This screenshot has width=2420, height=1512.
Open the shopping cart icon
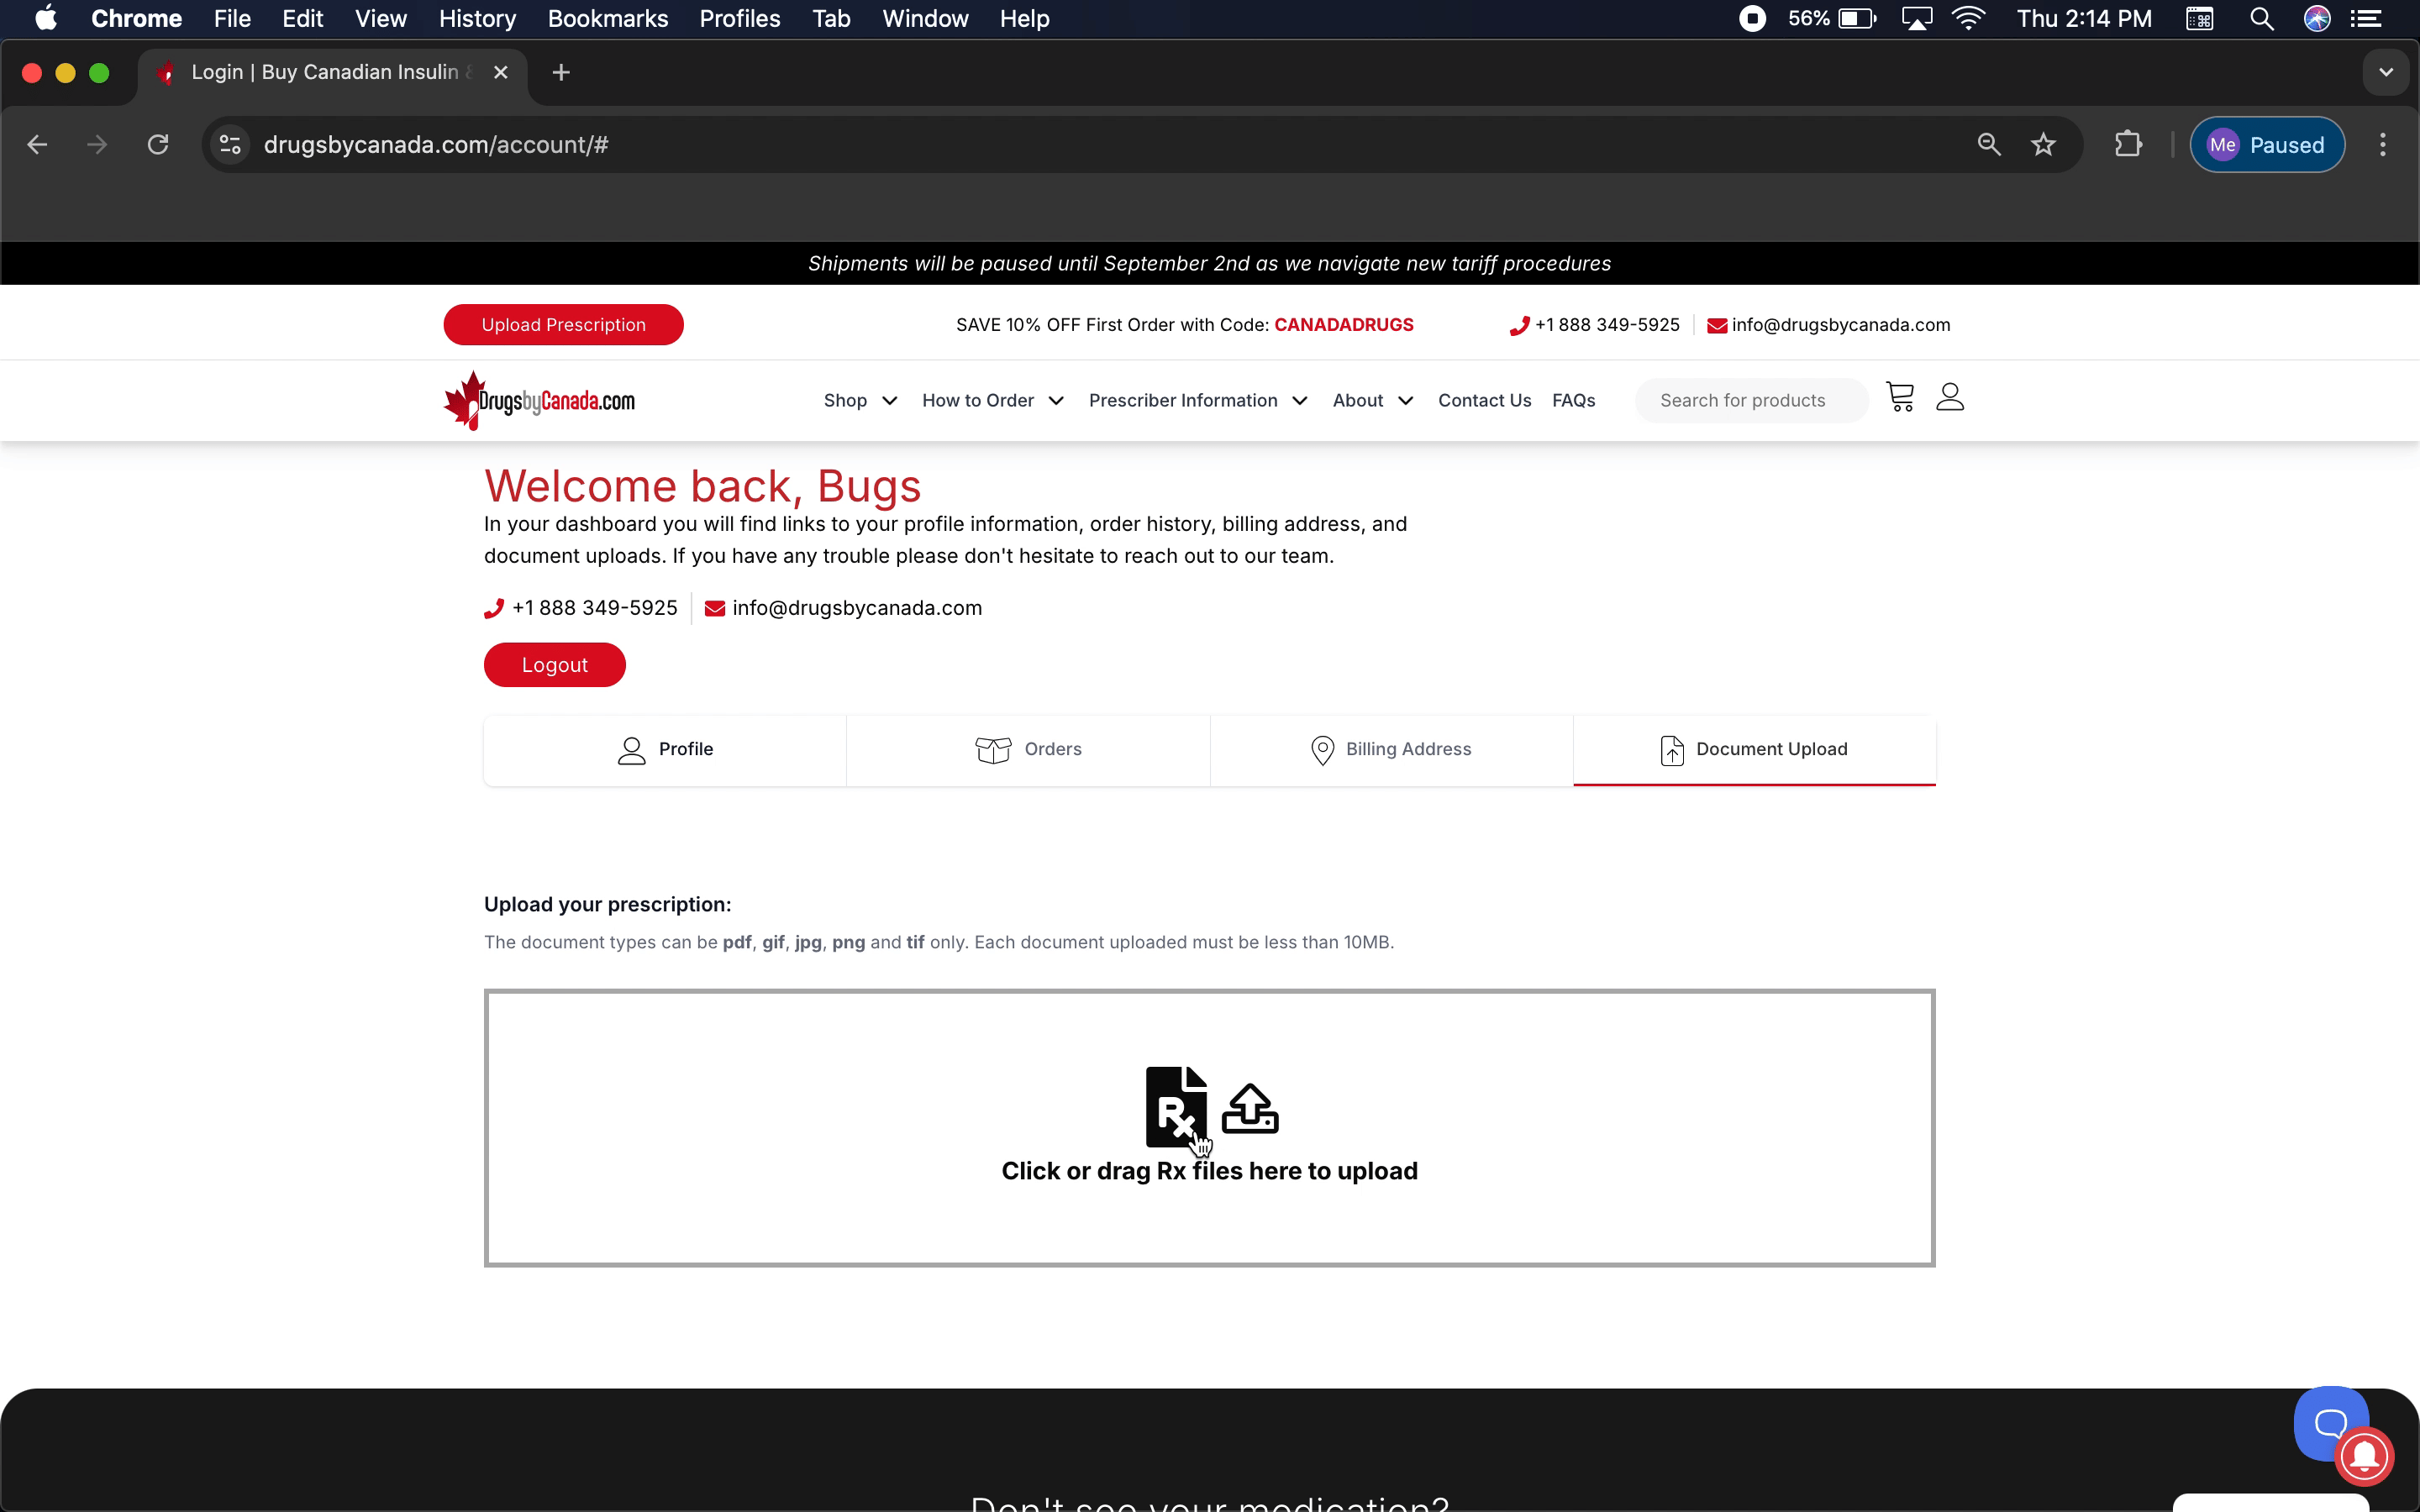coord(1899,397)
